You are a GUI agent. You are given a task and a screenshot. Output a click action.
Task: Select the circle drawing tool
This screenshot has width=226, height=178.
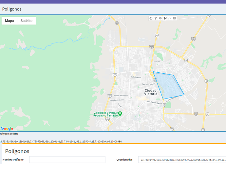coord(160,18)
